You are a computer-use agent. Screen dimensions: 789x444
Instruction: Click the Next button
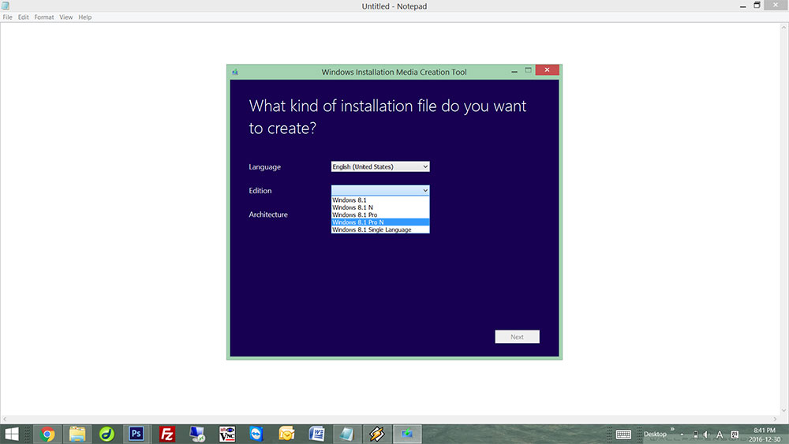[x=517, y=337]
